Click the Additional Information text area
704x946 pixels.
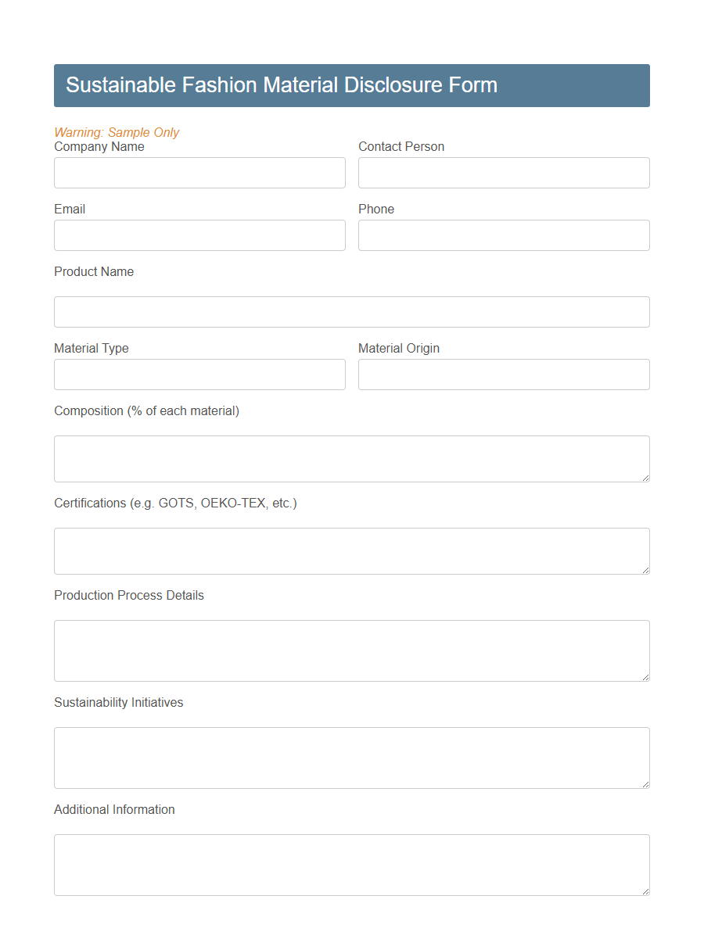pos(351,864)
